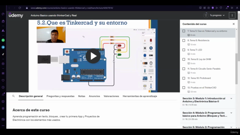Open downloads icon in sidebar
This screenshot has height=135, width=240.
tap(3, 94)
